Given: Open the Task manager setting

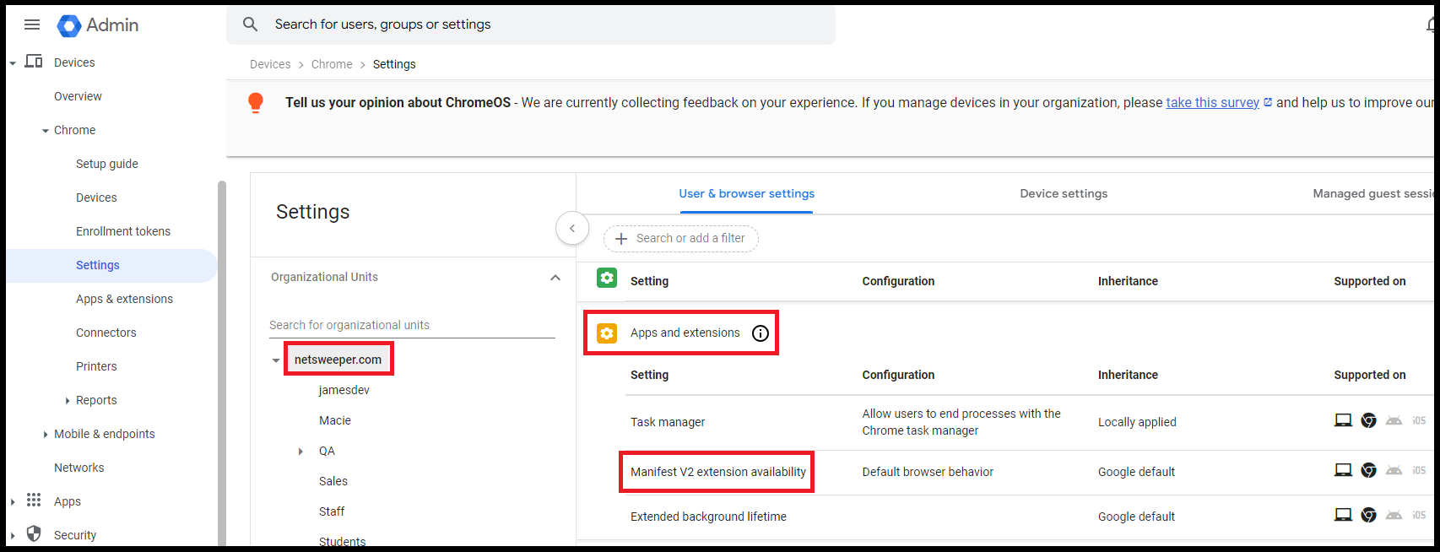Looking at the screenshot, I should coord(668,422).
